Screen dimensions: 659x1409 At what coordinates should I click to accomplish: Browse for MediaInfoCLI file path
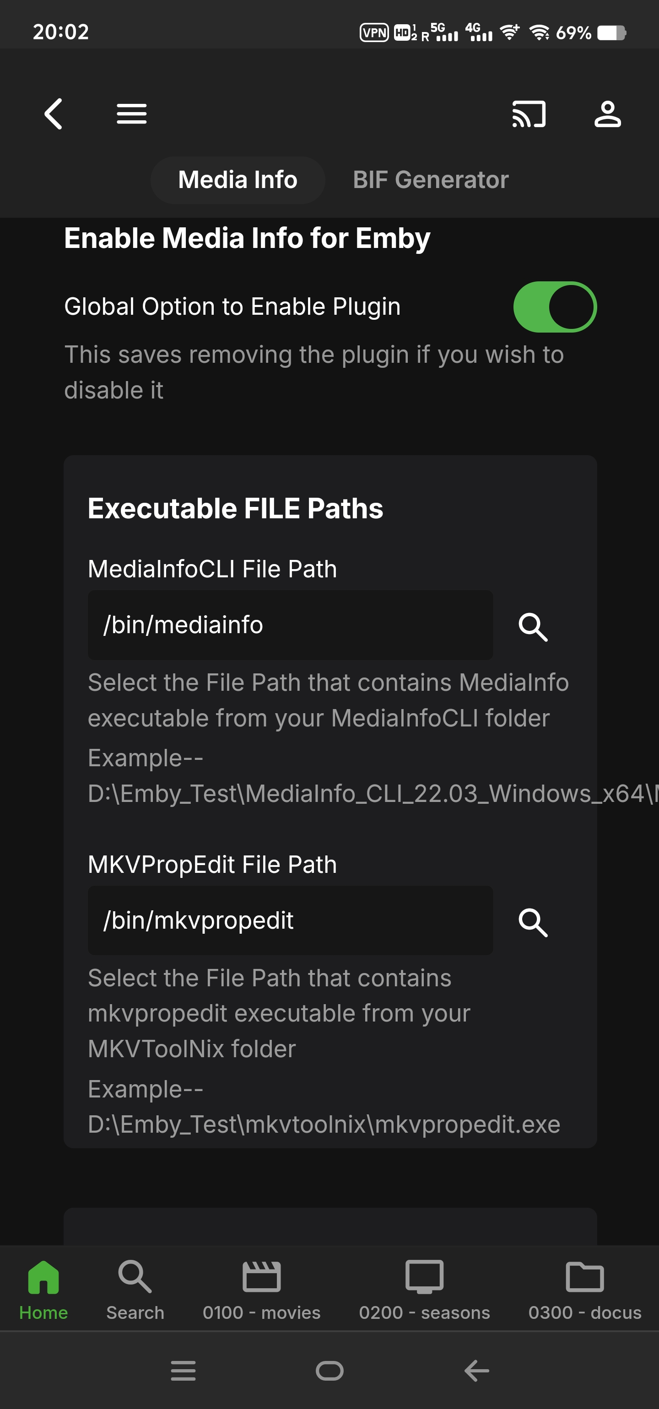click(x=533, y=626)
